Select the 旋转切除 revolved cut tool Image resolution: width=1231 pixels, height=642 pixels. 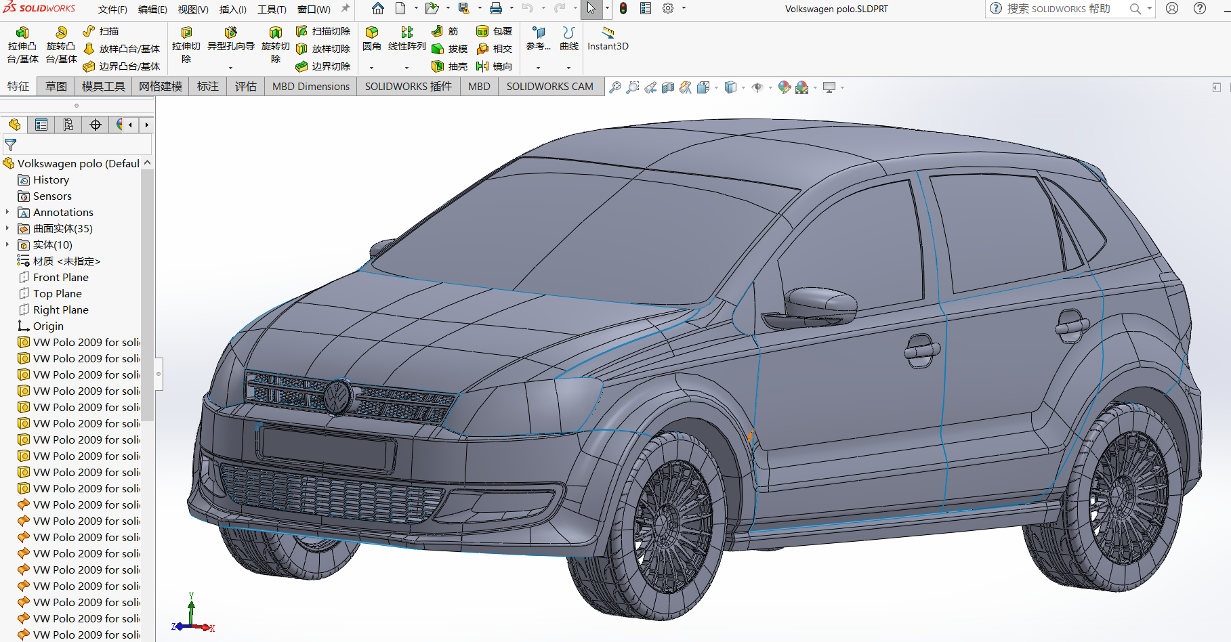point(276,45)
